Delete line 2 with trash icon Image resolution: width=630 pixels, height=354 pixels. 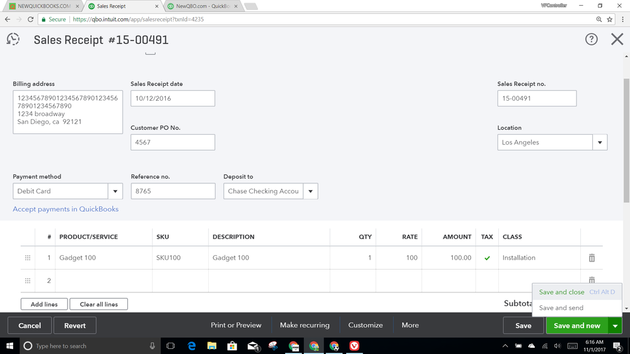592,280
